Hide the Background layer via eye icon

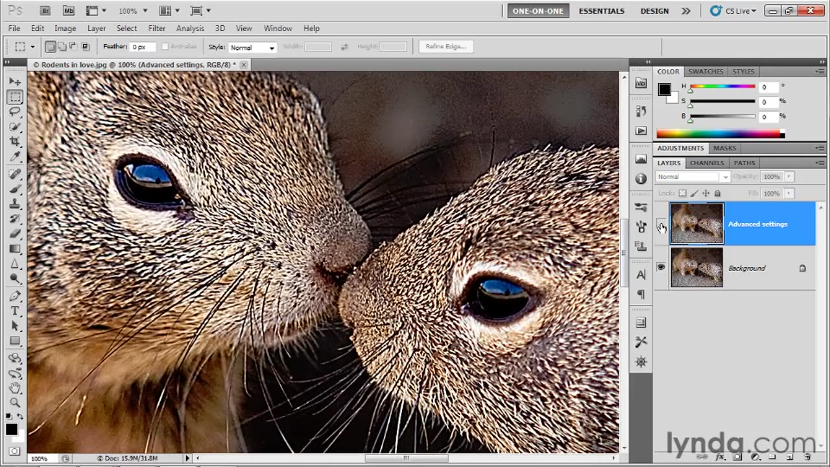661,267
